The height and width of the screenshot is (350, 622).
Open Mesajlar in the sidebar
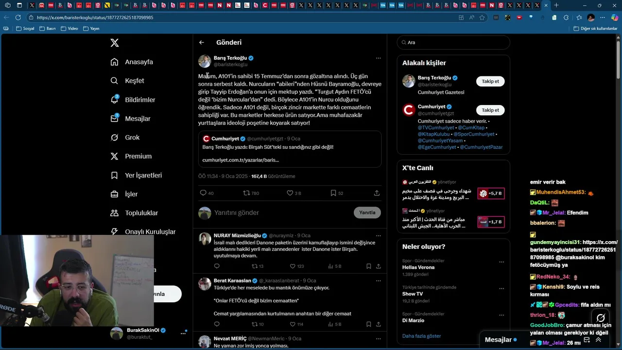pos(130,119)
